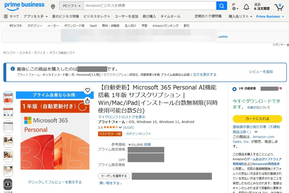Select the fifth product thumbnail image

click(8, 156)
